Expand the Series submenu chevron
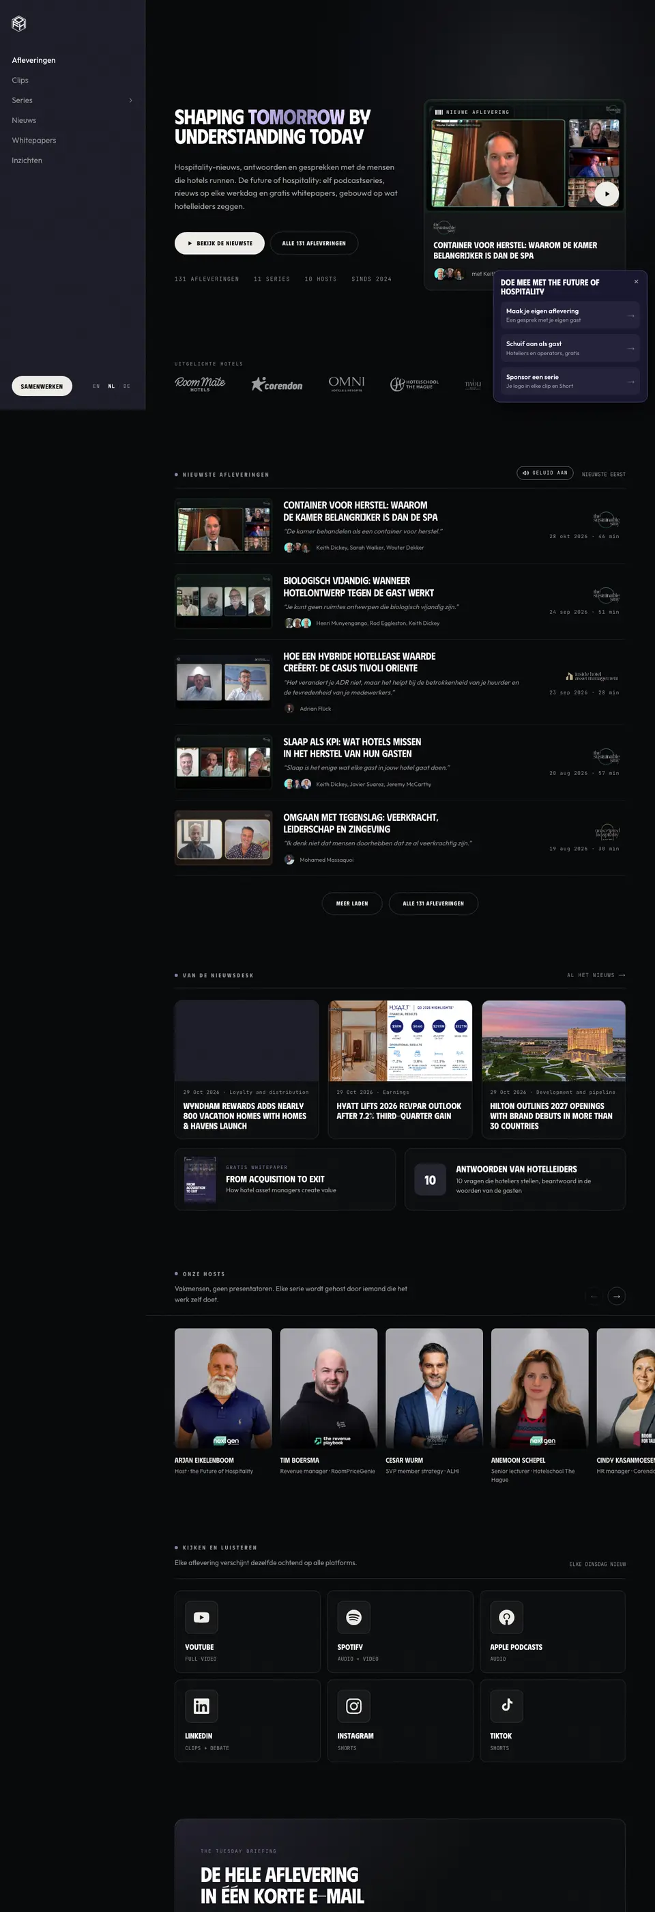Viewport: 655px width, 1912px height. pyautogui.click(x=130, y=100)
